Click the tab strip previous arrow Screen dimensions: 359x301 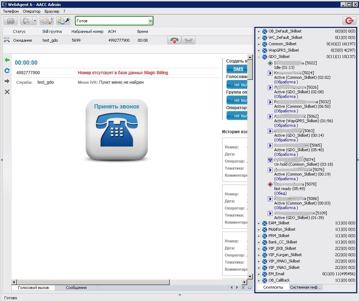point(231,288)
